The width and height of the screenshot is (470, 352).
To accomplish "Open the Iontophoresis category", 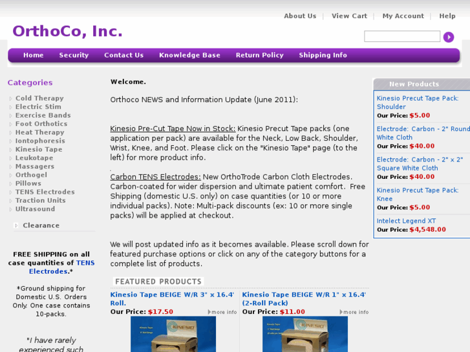I will pos(40,141).
